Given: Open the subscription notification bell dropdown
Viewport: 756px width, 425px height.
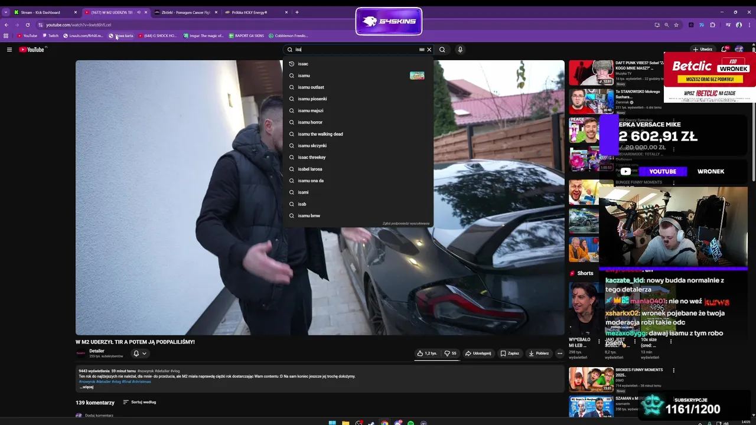Looking at the screenshot, I should pyautogui.click(x=139, y=354).
